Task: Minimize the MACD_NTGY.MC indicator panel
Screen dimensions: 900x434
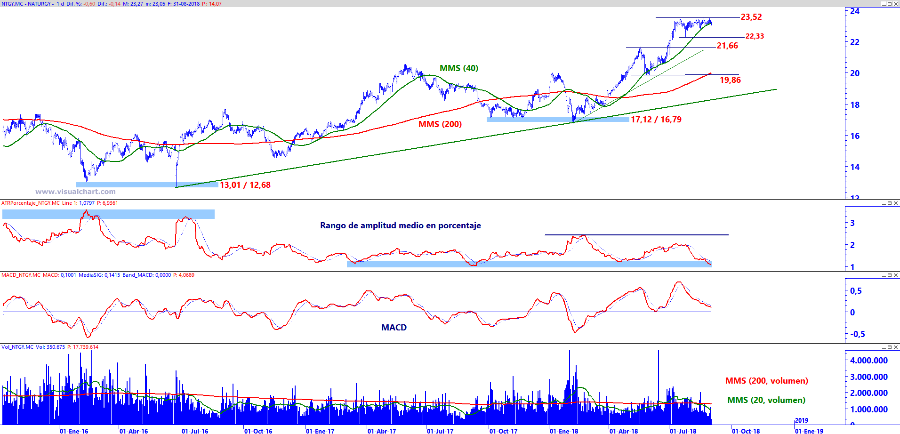Action: (884, 275)
